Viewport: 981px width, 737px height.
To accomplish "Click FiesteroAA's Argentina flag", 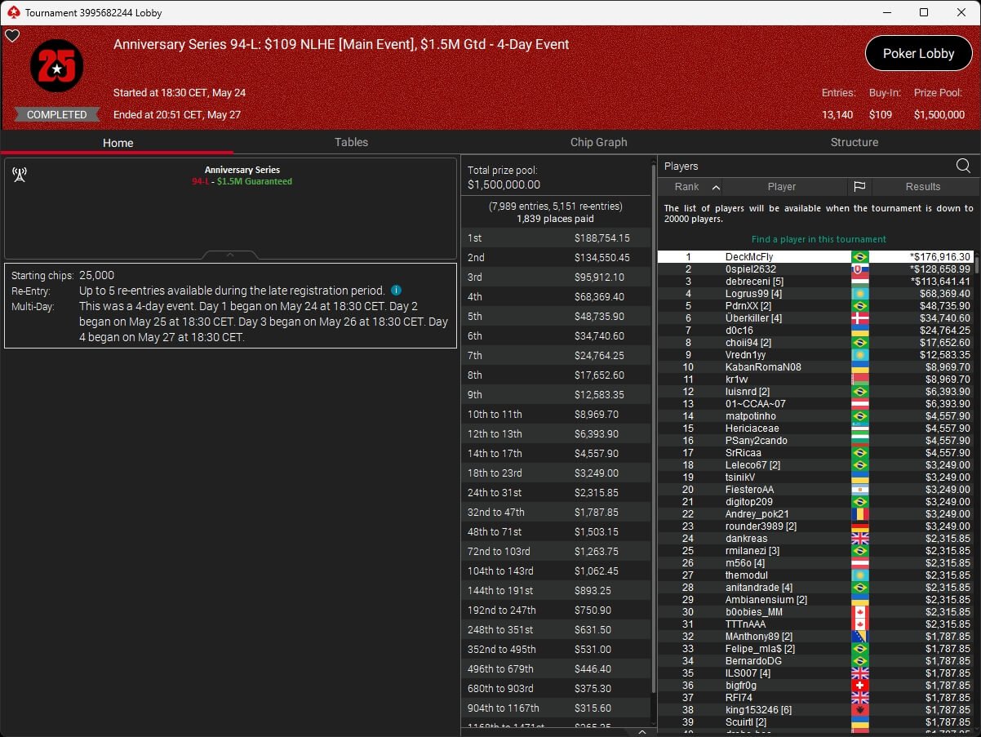I will (x=859, y=490).
